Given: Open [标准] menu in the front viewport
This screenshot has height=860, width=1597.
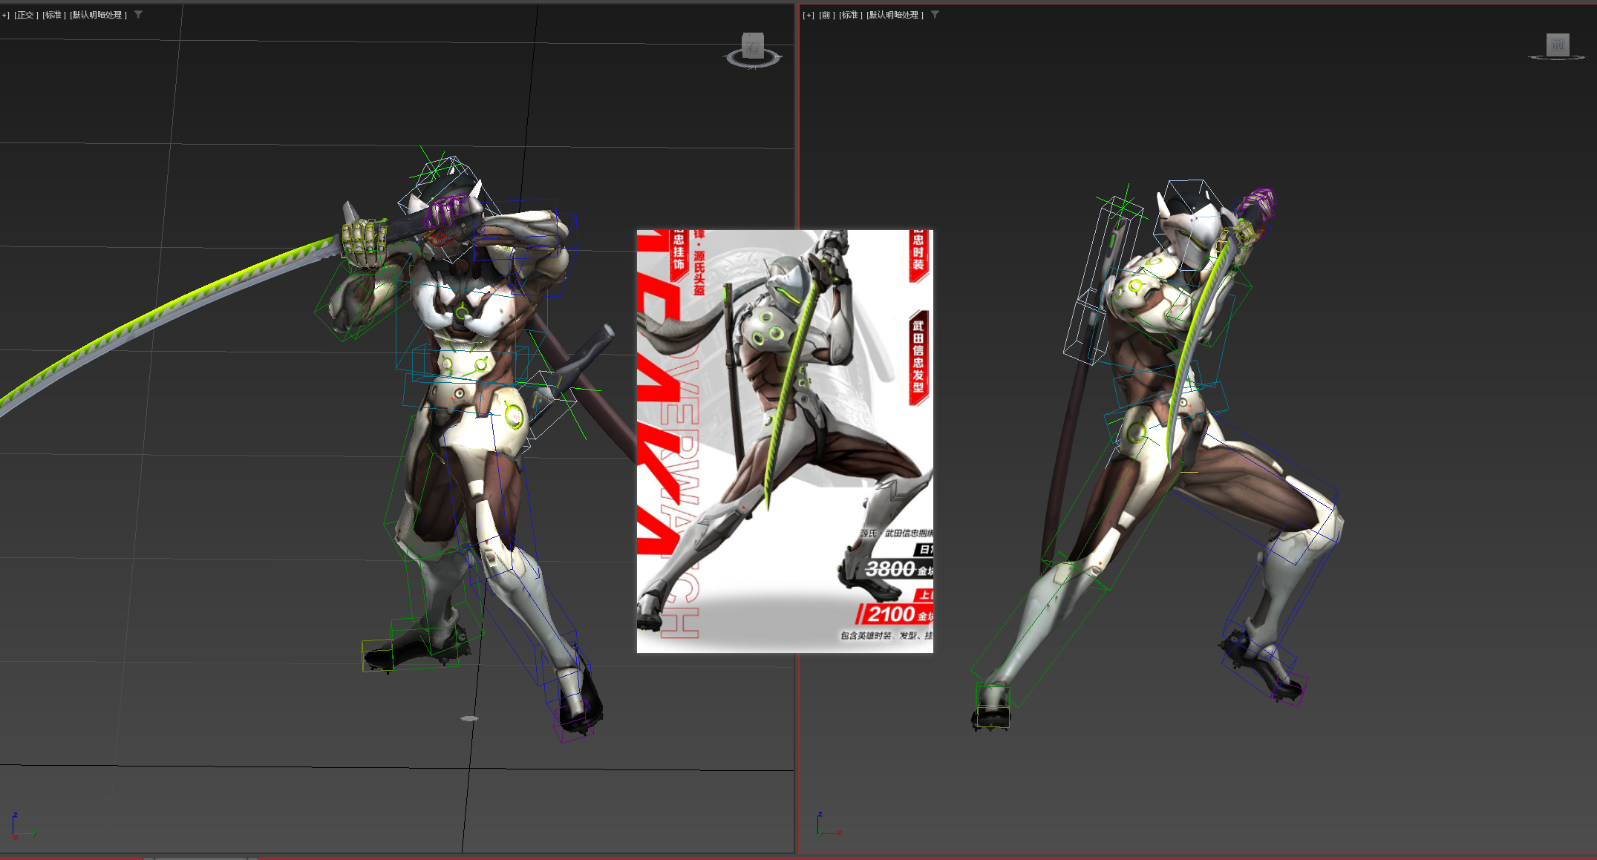Looking at the screenshot, I should tap(852, 15).
